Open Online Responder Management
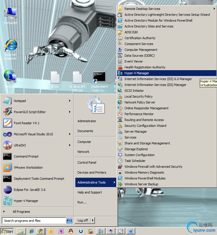Image resolution: width=217 pixels, height=235 pixels. tap(167, 108)
